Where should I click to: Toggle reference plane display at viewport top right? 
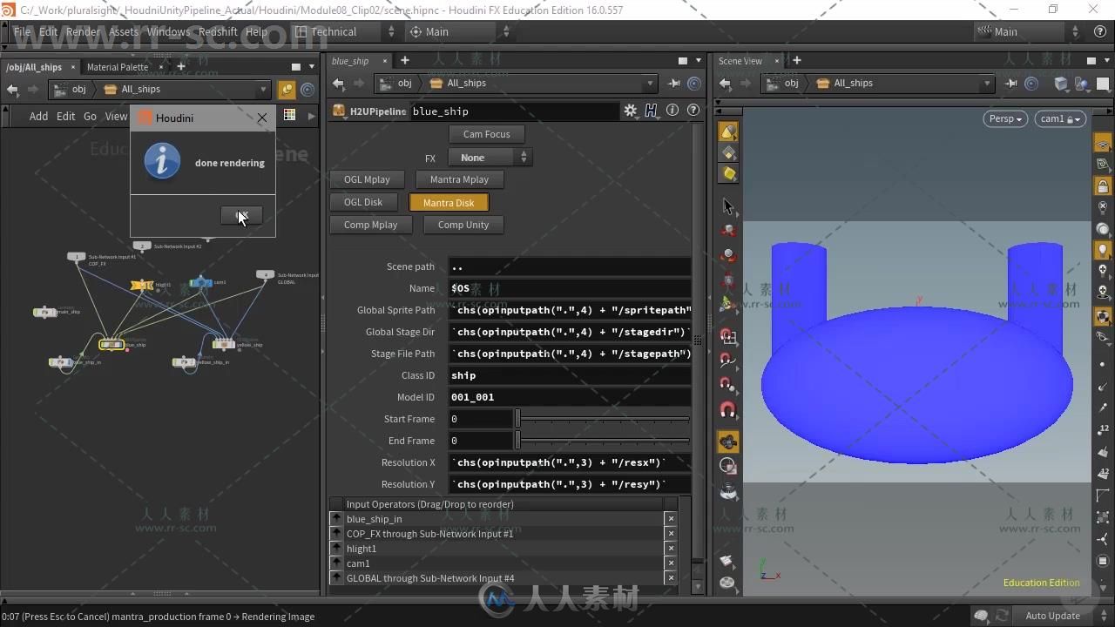point(1103,144)
